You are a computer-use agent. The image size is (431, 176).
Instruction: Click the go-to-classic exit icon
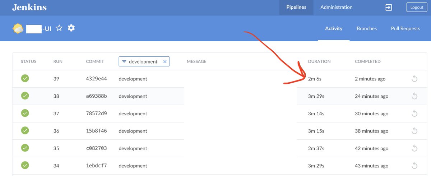(389, 8)
